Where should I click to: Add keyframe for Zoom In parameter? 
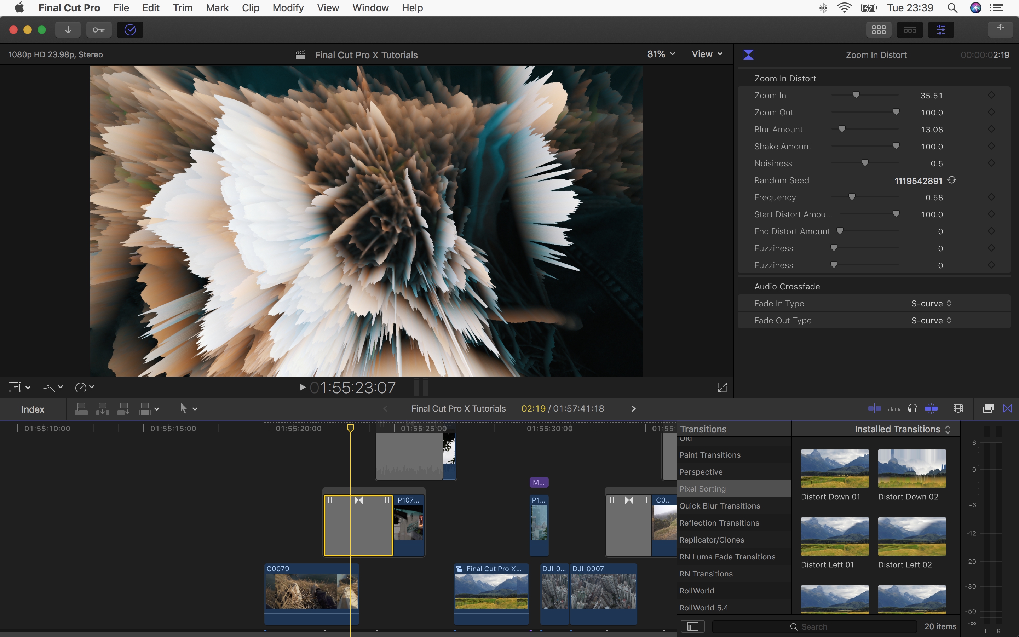pos(991,95)
